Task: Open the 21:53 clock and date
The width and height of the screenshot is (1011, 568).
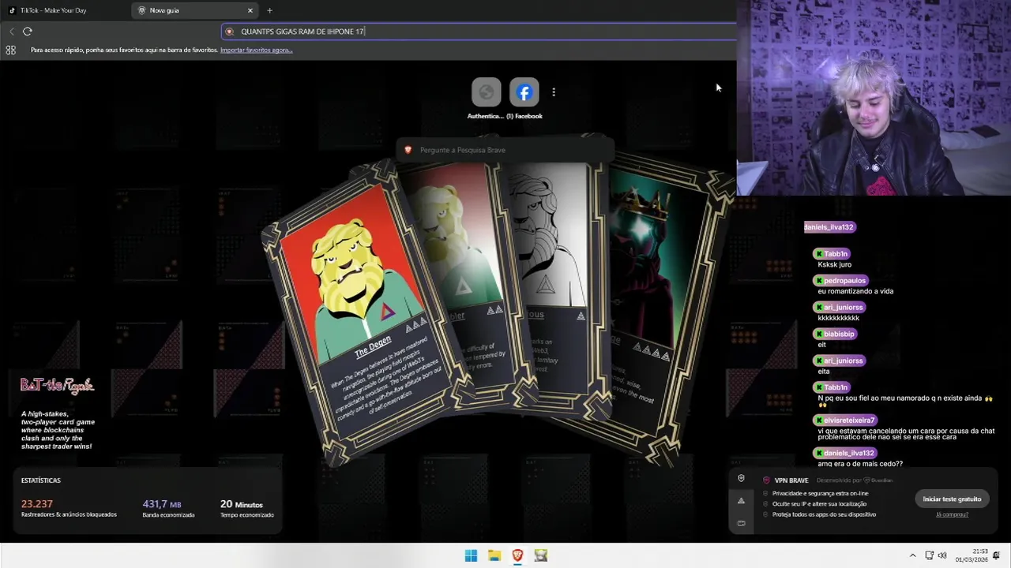Action: (x=972, y=555)
